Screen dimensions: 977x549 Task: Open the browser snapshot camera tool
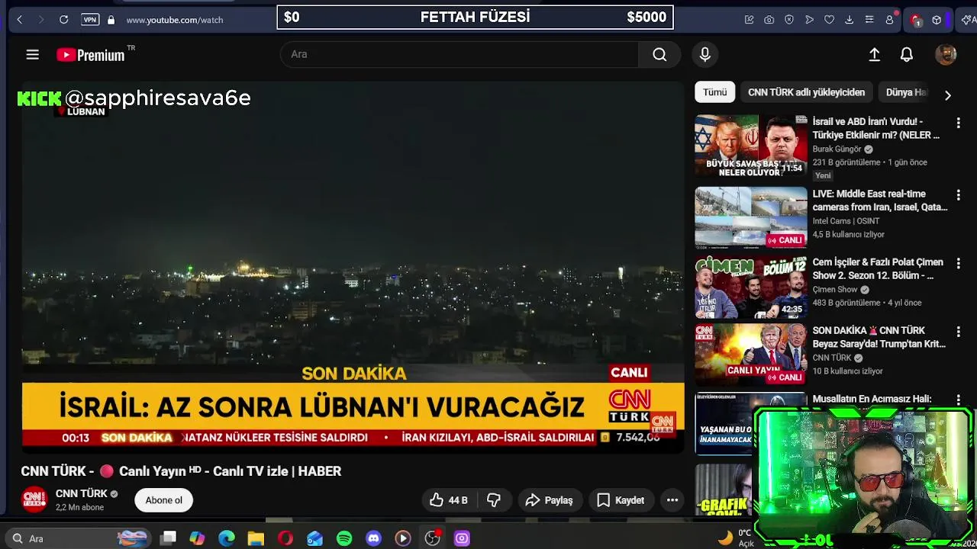pyautogui.click(x=769, y=20)
